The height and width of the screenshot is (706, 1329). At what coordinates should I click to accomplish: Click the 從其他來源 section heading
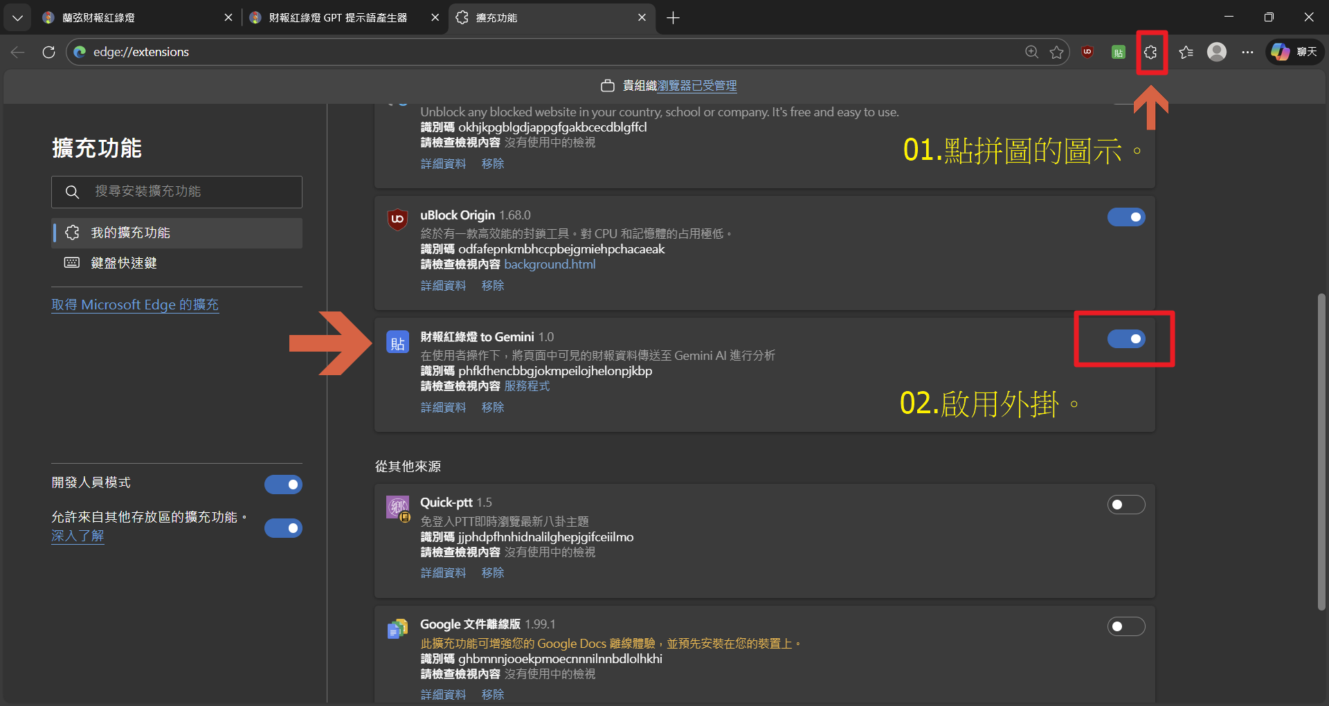pyautogui.click(x=408, y=467)
